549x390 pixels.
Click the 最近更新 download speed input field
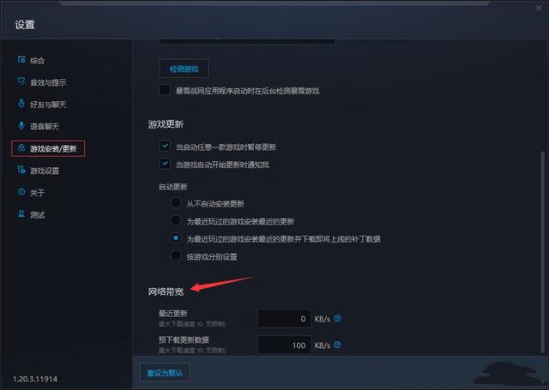(284, 319)
